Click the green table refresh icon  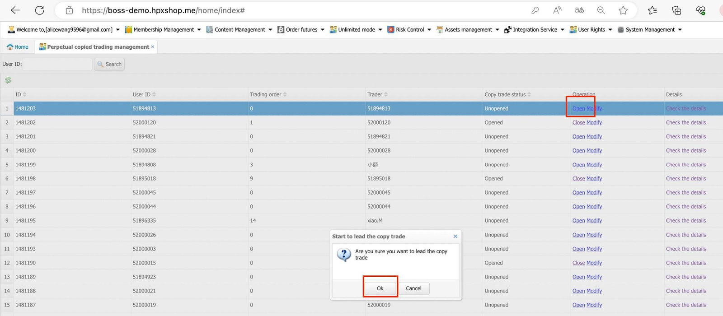point(8,80)
